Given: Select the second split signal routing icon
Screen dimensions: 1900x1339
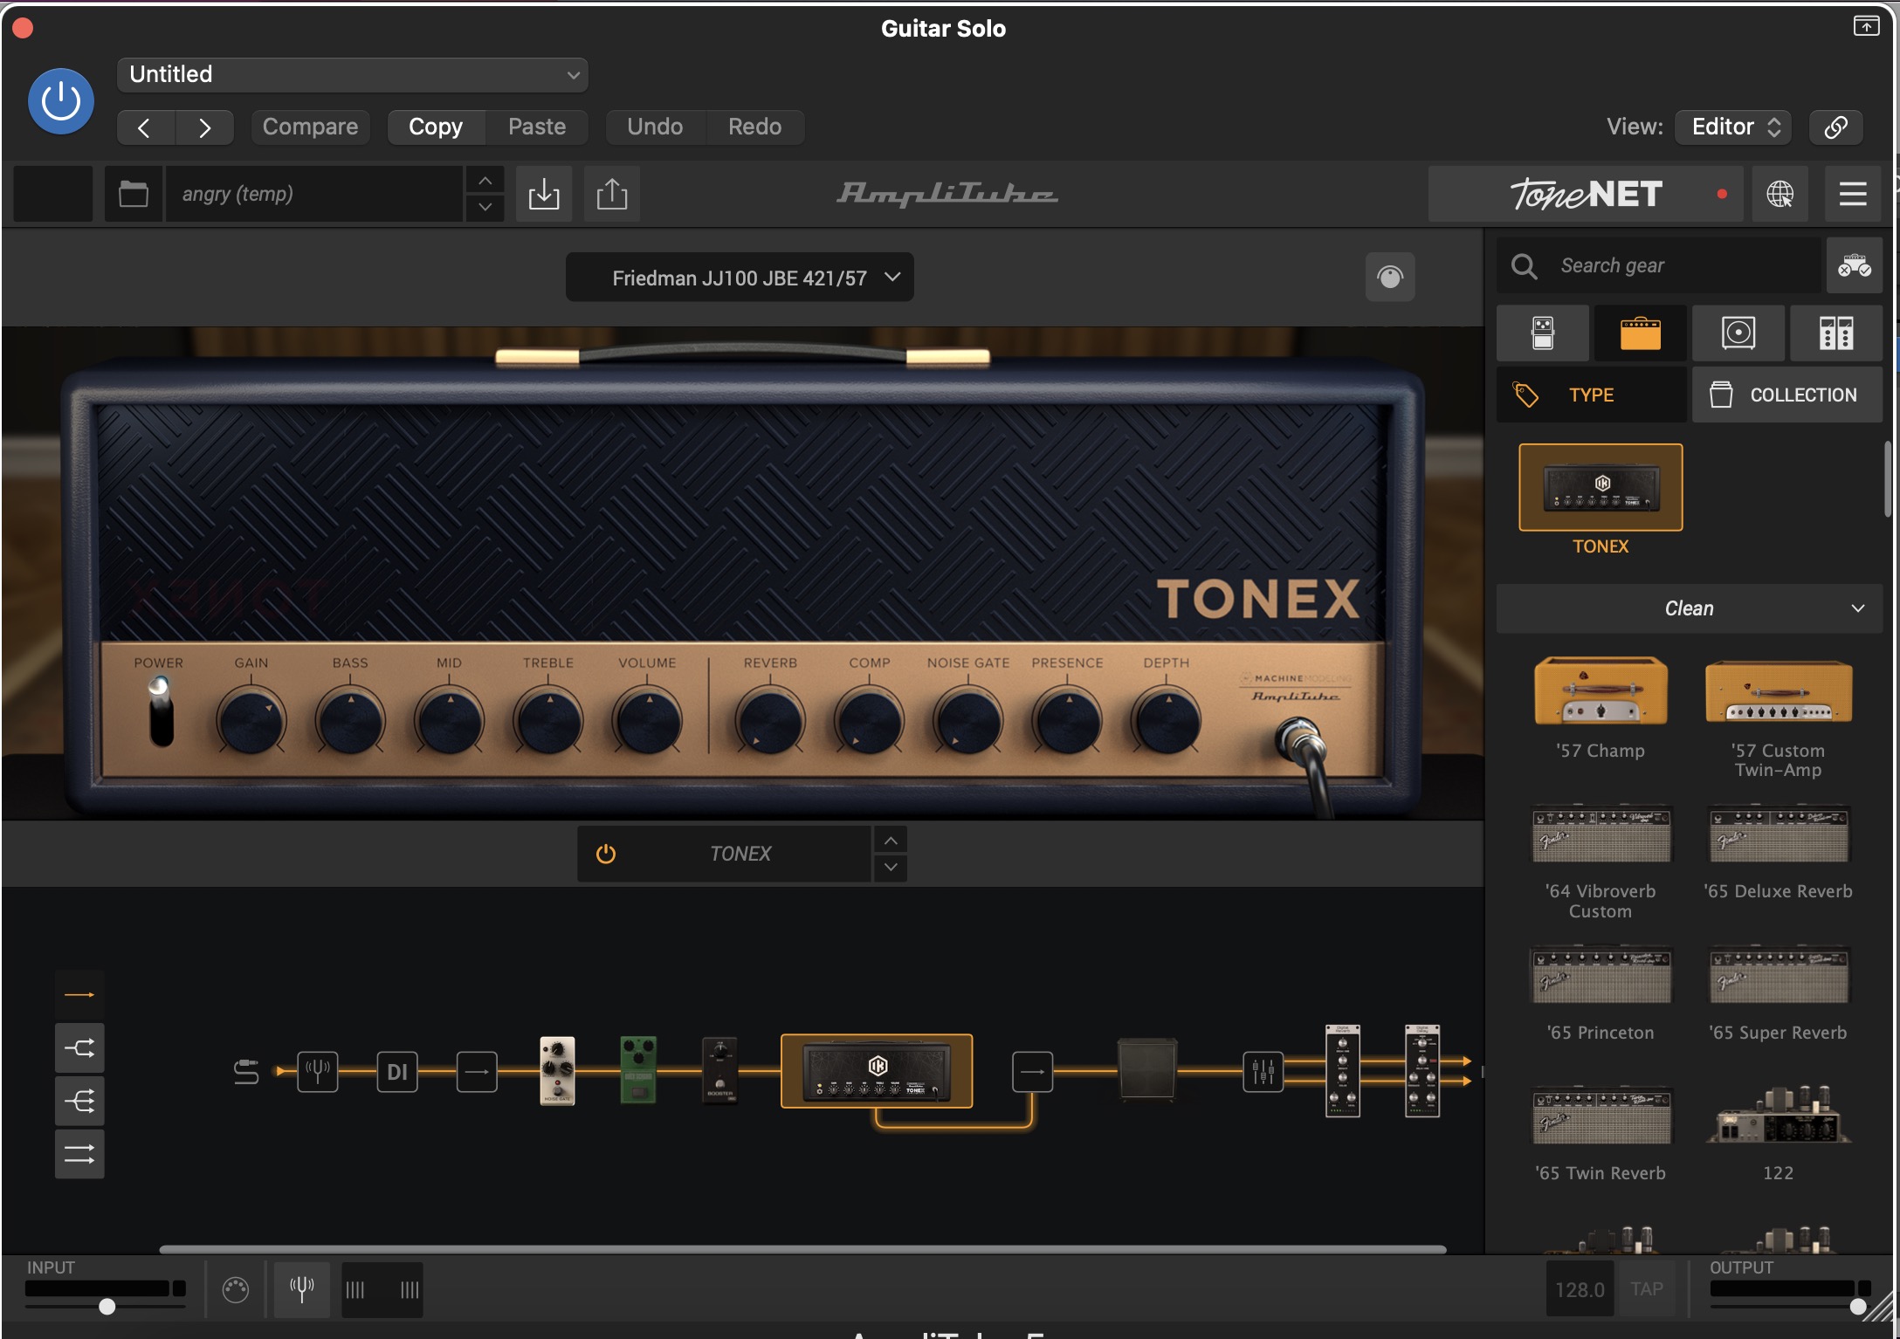Looking at the screenshot, I should [x=79, y=1047].
